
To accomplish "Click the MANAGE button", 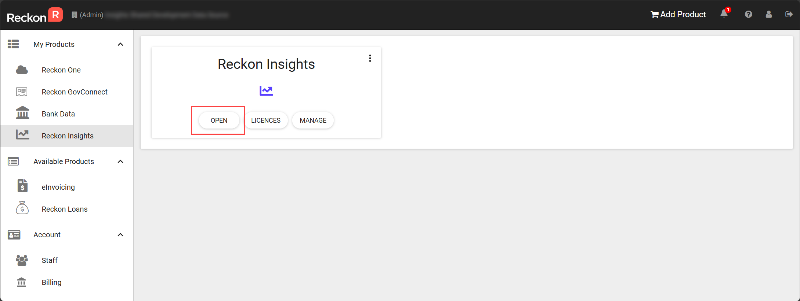I will pos(313,120).
